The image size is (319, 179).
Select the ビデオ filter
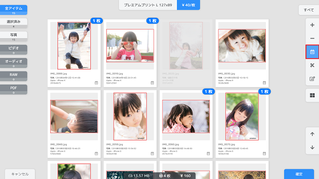14,50
